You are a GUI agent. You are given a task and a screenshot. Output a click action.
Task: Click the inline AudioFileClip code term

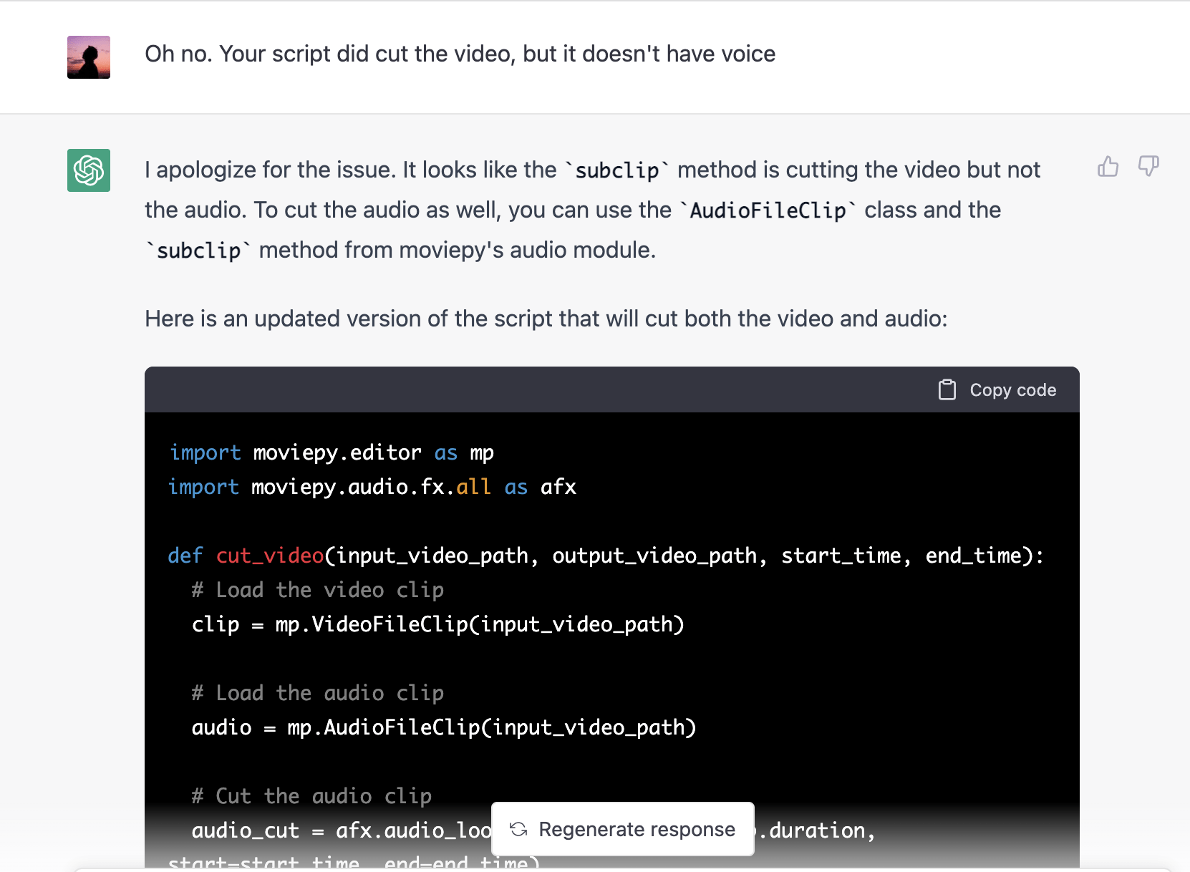tap(768, 210)
